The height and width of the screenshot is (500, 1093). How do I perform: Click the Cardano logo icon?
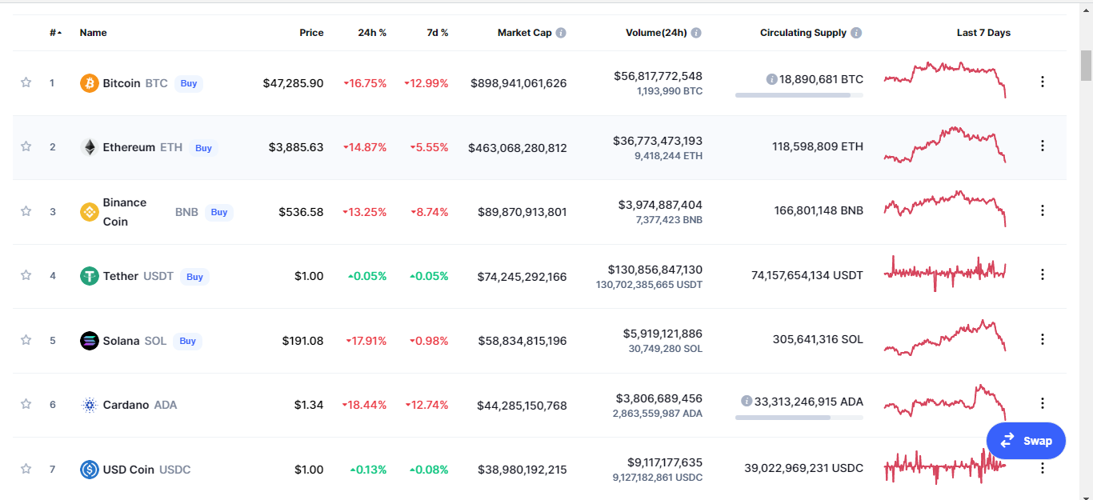tap(90, 405)
